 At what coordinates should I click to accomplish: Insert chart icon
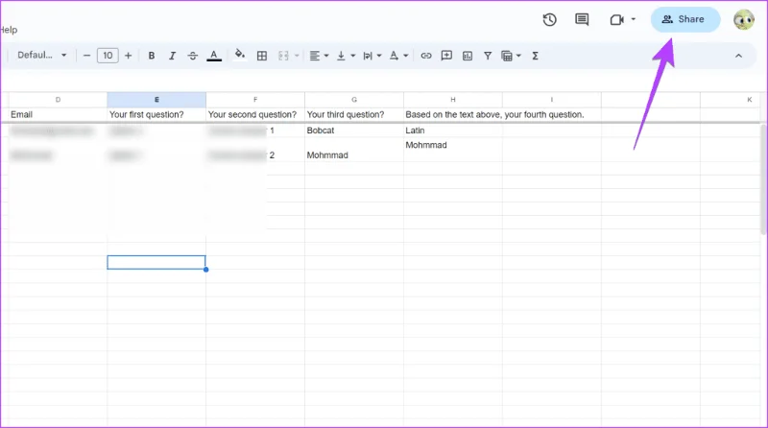[x=468, y=56]
